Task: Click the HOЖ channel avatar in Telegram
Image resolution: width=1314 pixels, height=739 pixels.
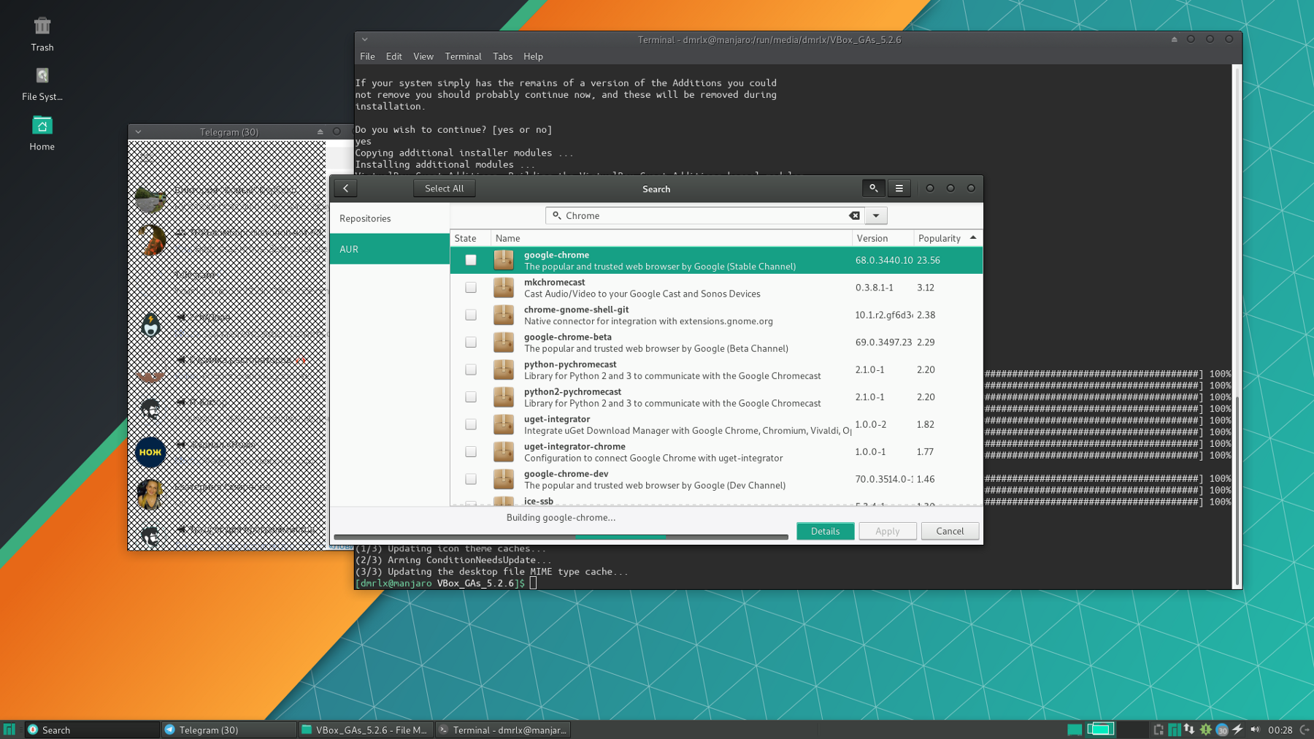Action: [x=150, y=452]
